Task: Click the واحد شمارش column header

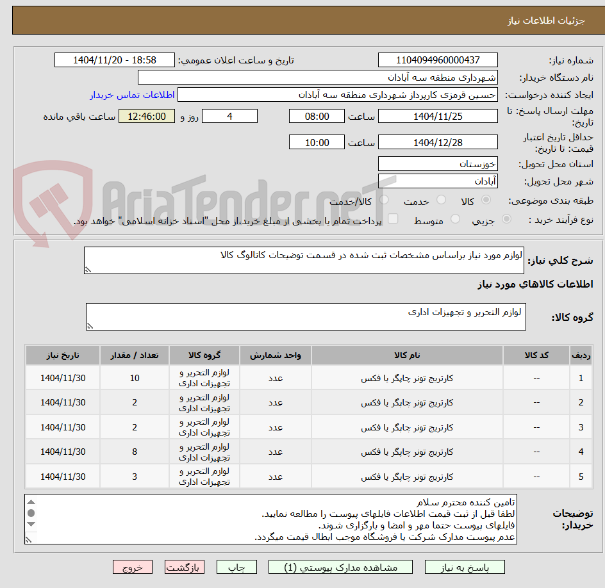Action: point(276,355)
